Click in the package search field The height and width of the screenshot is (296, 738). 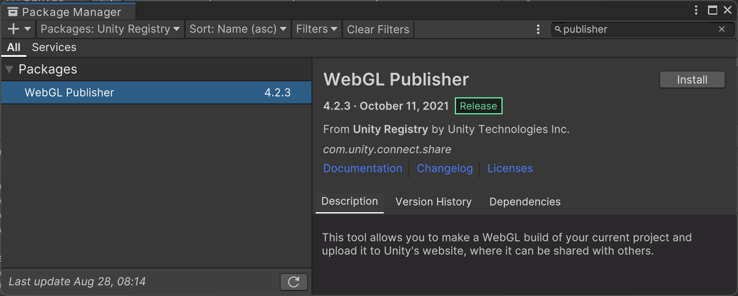[637, 29]
